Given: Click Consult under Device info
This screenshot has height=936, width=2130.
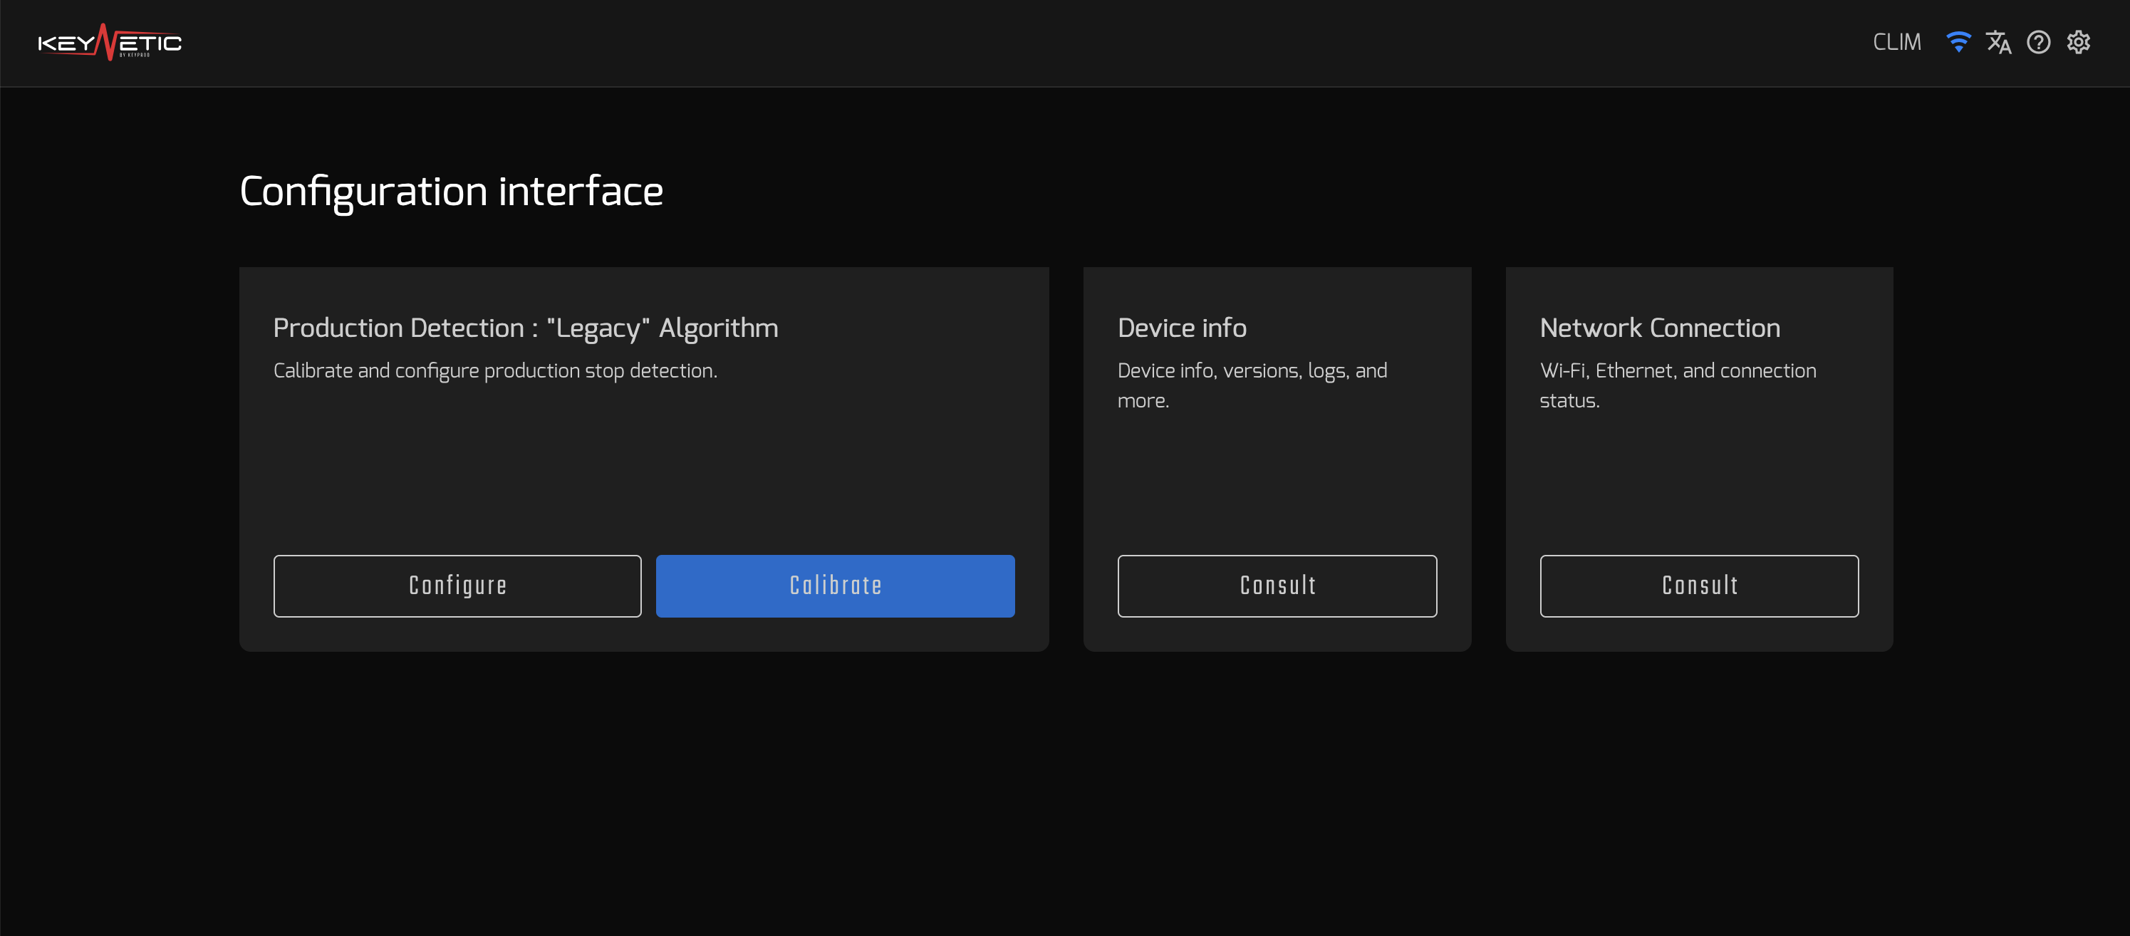Looking at the screenshot, I should 1277,586.
